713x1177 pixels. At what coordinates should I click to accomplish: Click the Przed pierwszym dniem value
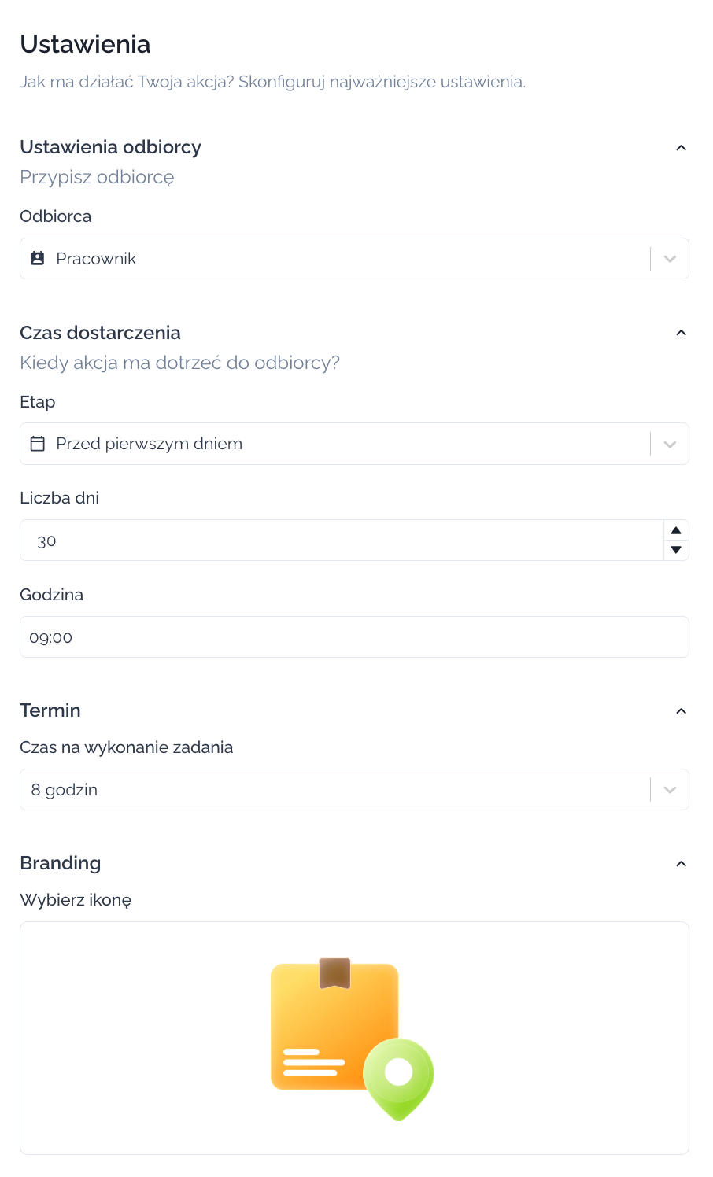click(x=149, y=444)
